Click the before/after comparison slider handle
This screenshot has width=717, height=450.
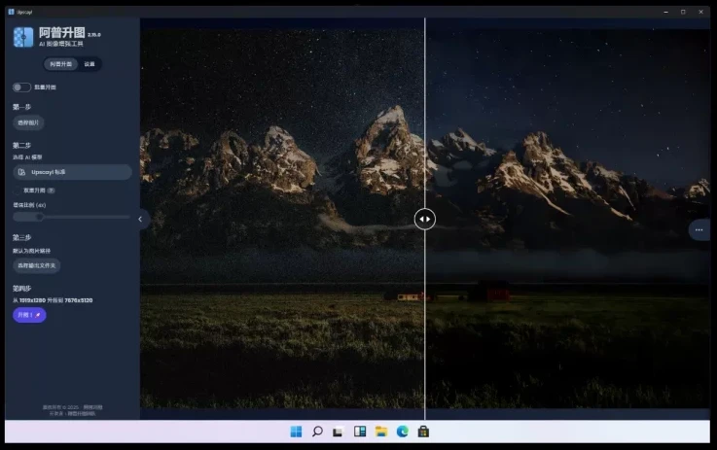coord(425,219)
